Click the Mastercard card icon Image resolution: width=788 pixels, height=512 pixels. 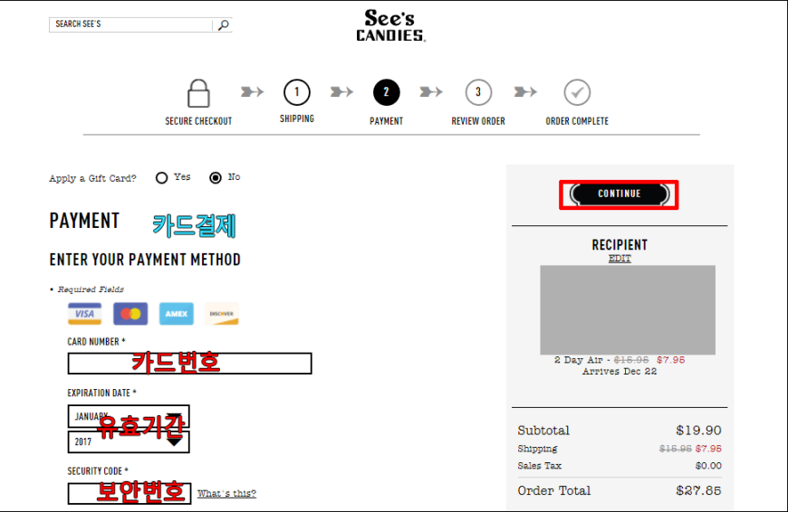(130, 314)
